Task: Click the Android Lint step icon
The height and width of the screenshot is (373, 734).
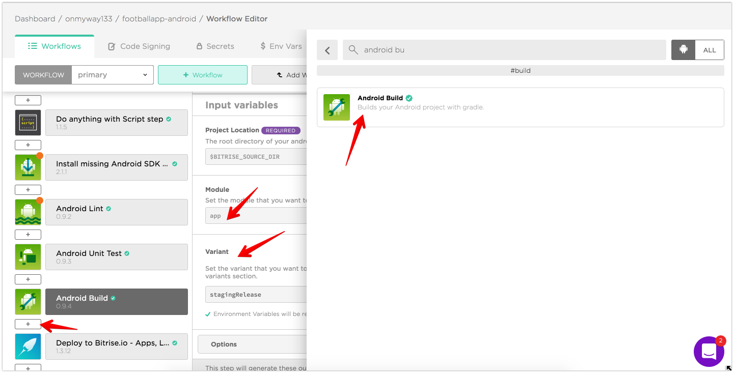Action: click(x=28, y=212)
